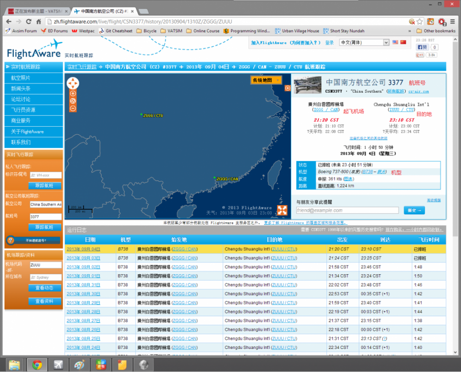Open the Avsim Forum bookmark

(21, 31)
